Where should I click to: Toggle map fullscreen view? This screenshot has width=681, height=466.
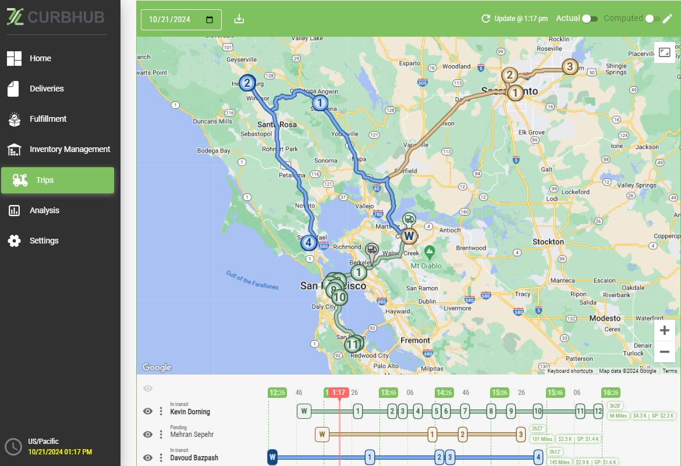click(665, 52)
